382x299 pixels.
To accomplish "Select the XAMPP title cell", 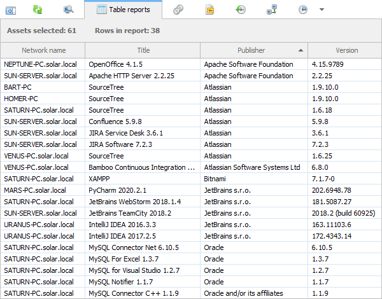I will coord(143,179).
